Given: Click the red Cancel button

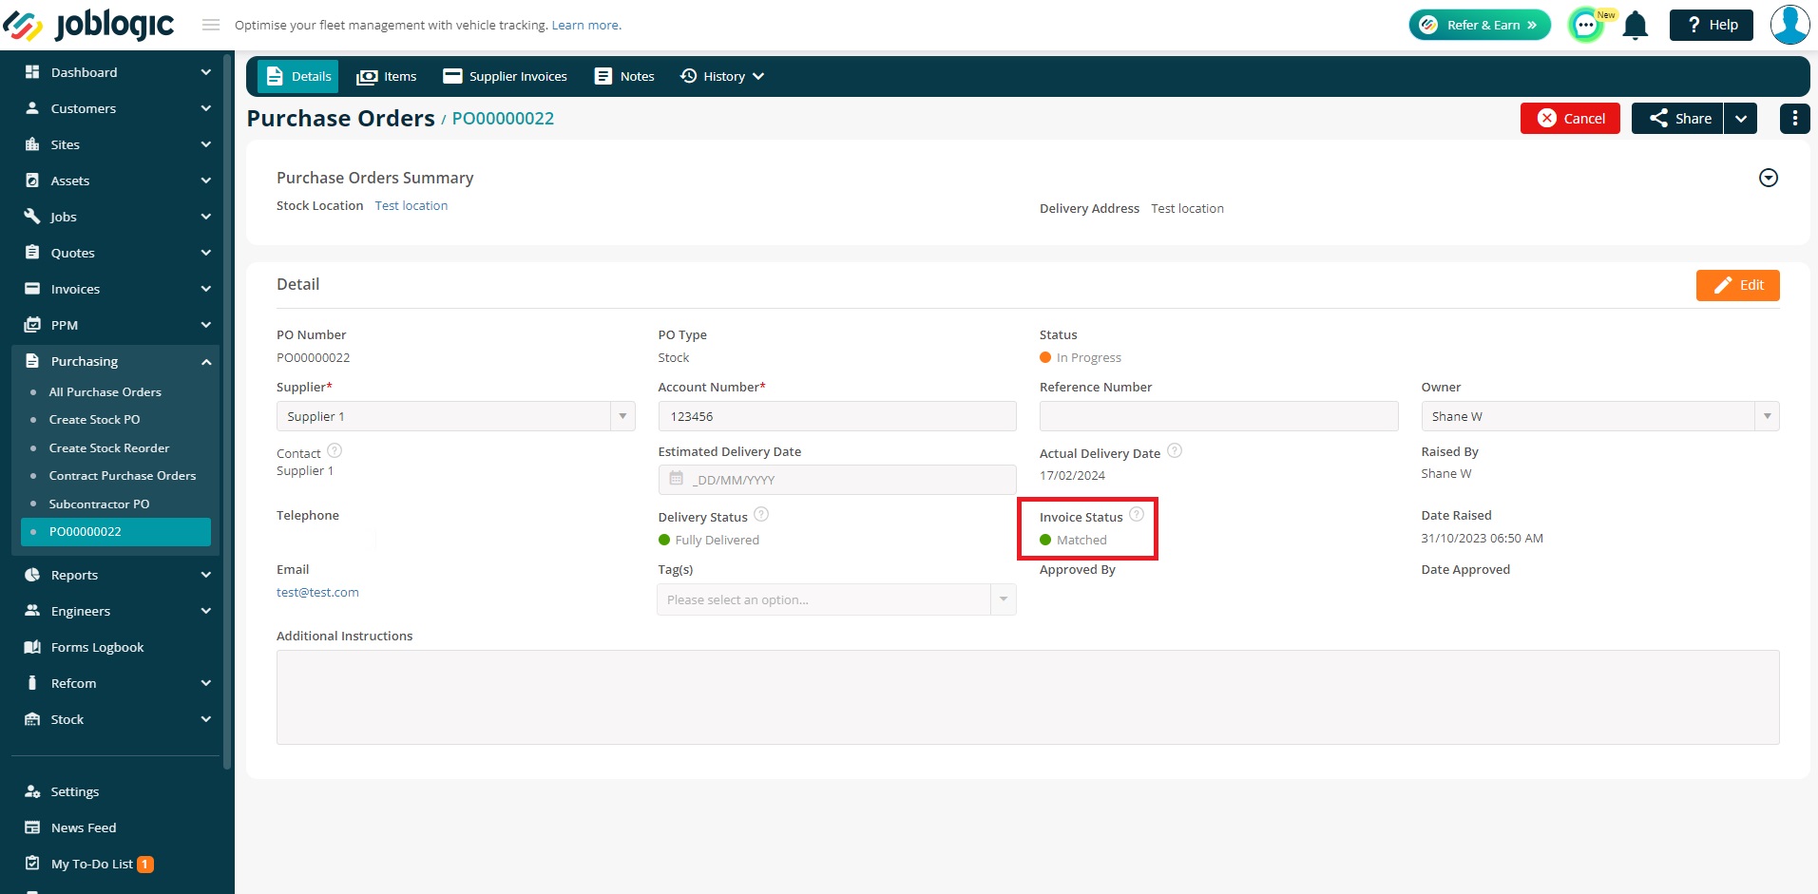Looking at the screenshot, I should tap(1570, 119).
